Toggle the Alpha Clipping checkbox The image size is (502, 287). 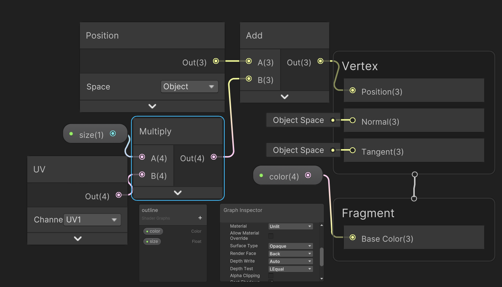pos(271,276)
